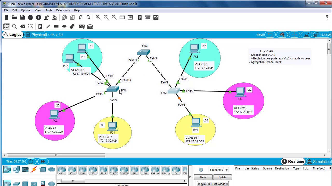Viewport: 332px width, 186px height.
Task: Click Toggle PDU List Window button
Action: point(213,184)
